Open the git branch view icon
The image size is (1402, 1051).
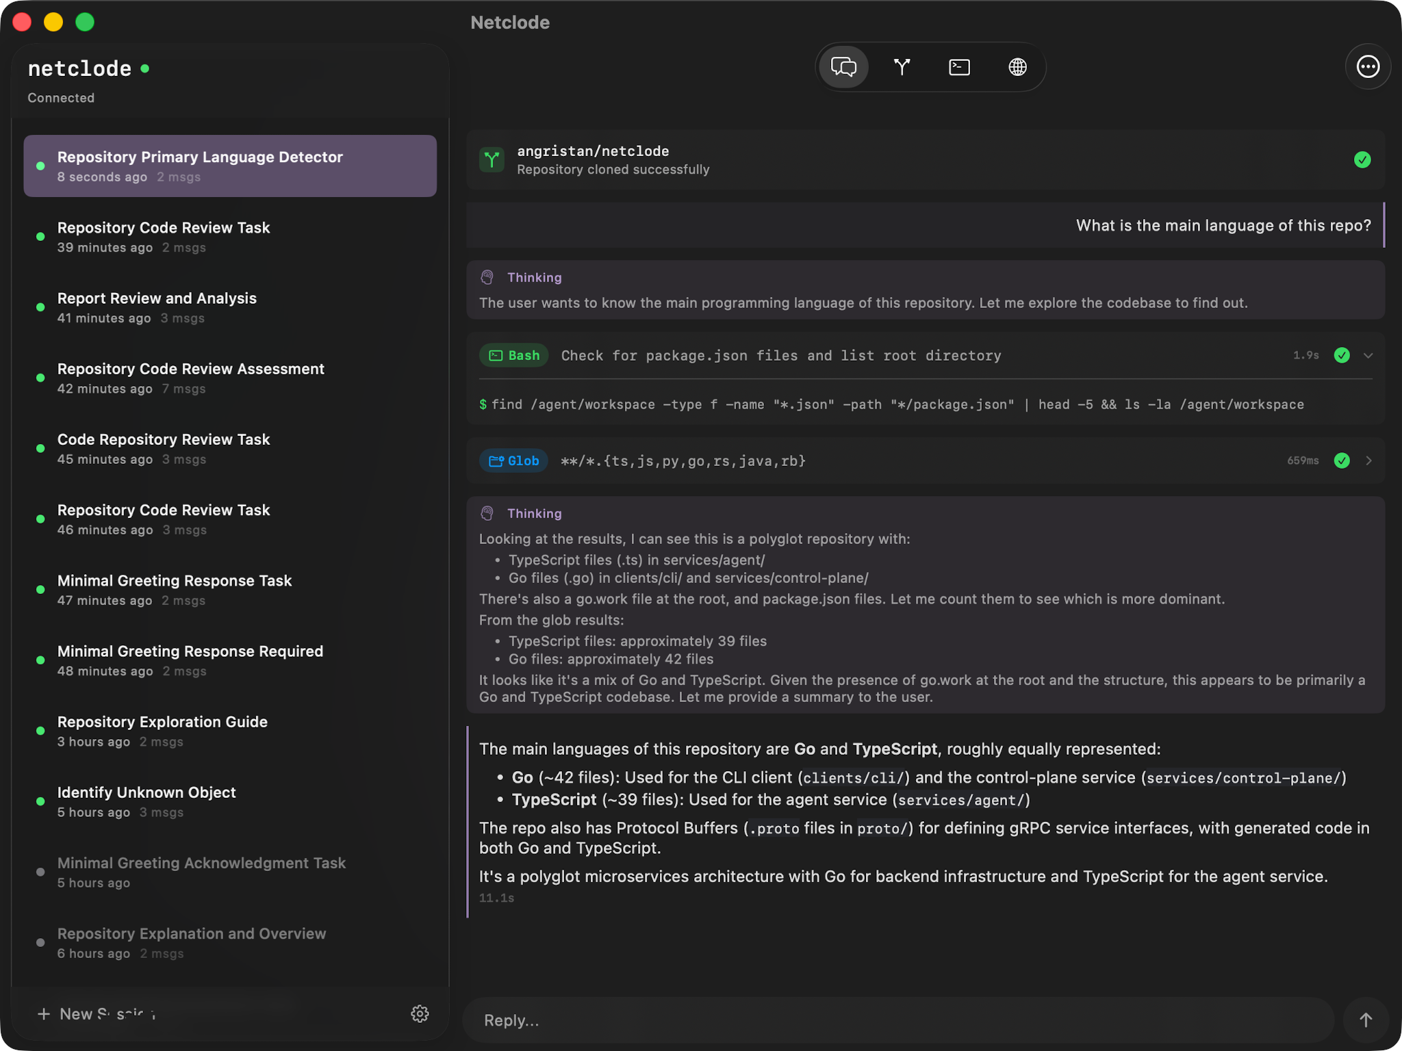902,66
